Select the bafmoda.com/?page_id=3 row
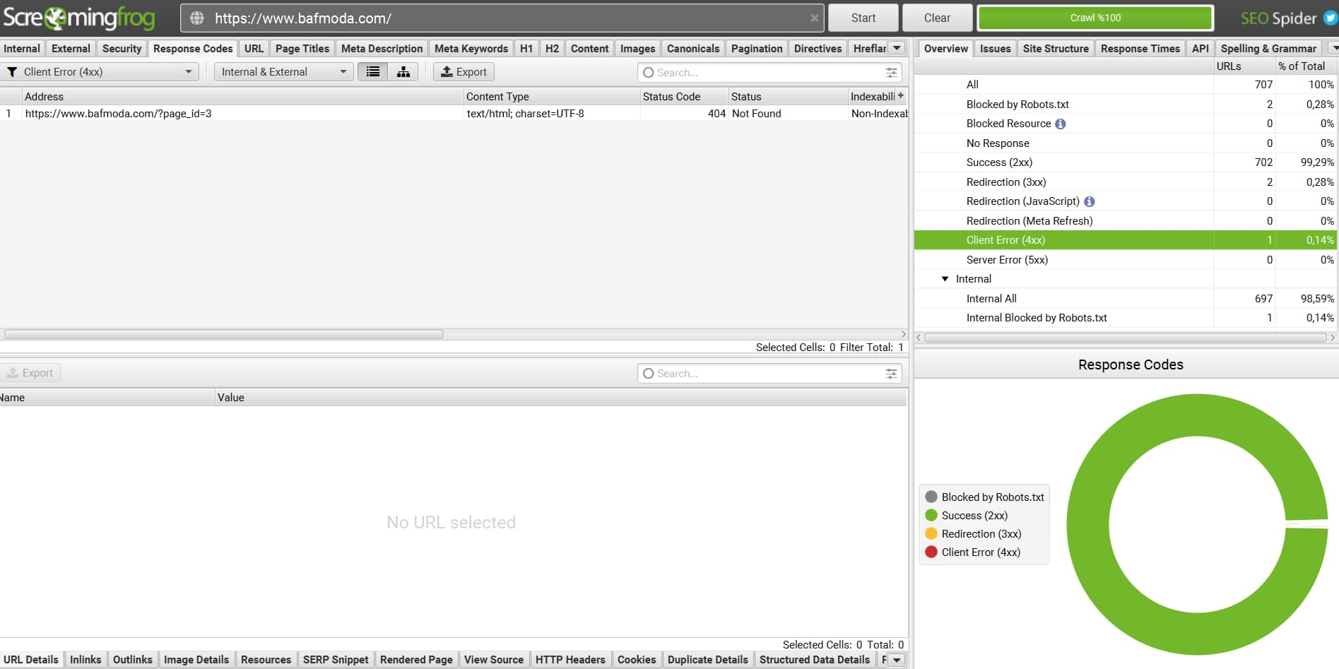This screenshot has width=1339, height=669. (x=454, y=114)
